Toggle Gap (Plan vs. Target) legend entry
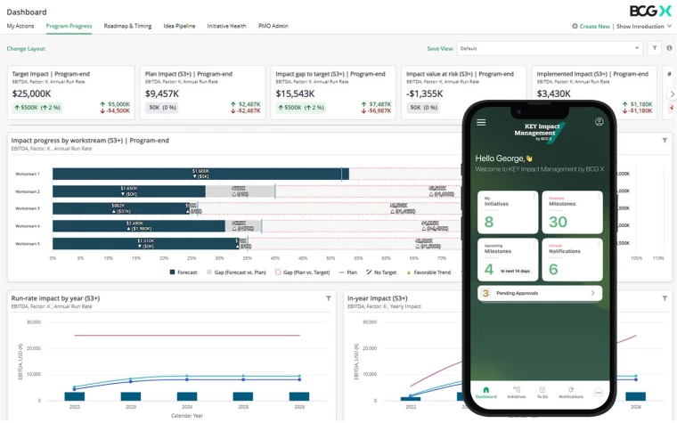Screen dimensions: 677x423 [302, 273]
